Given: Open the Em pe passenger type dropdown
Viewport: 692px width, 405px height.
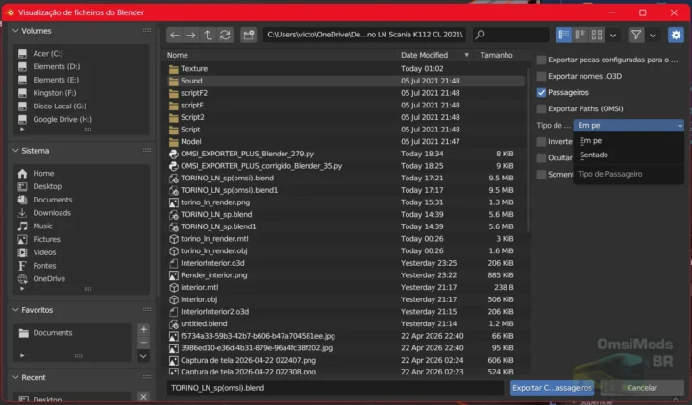Looking at the screenshot, I should coord(629,125).
